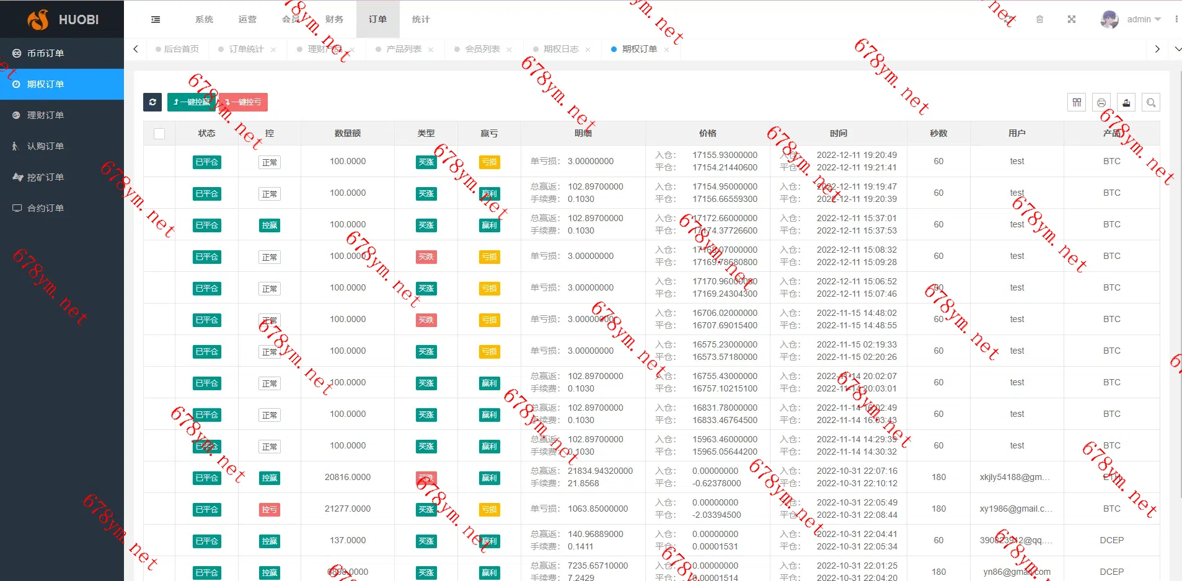Open the 统计 top menu
Image resolution: width=1182 pixels, height=581 pixels.
pos(421,19)
